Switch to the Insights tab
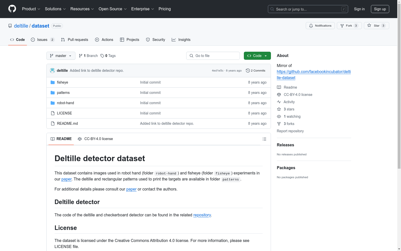This screenshot has width=401, height=251. tap(181, 40)
